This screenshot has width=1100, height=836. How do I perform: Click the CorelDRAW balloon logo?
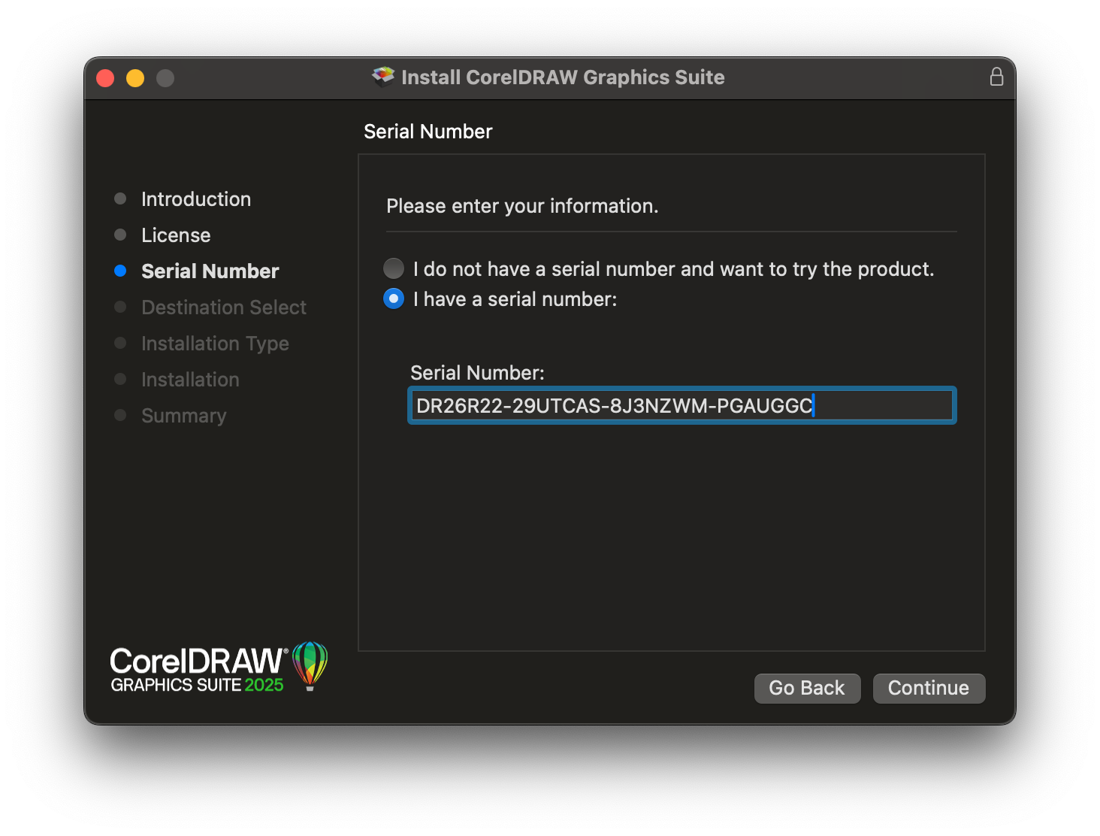click(x=310, y=665)
